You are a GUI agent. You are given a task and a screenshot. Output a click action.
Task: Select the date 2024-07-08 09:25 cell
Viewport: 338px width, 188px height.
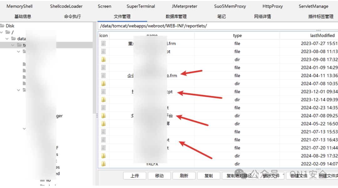pyautogui.click(x=319, y=116)
